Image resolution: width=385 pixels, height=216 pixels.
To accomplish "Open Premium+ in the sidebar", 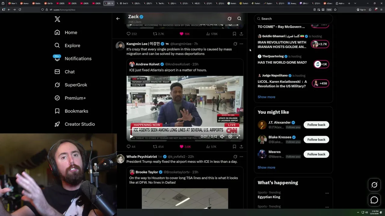I will (x=70, y=98).
